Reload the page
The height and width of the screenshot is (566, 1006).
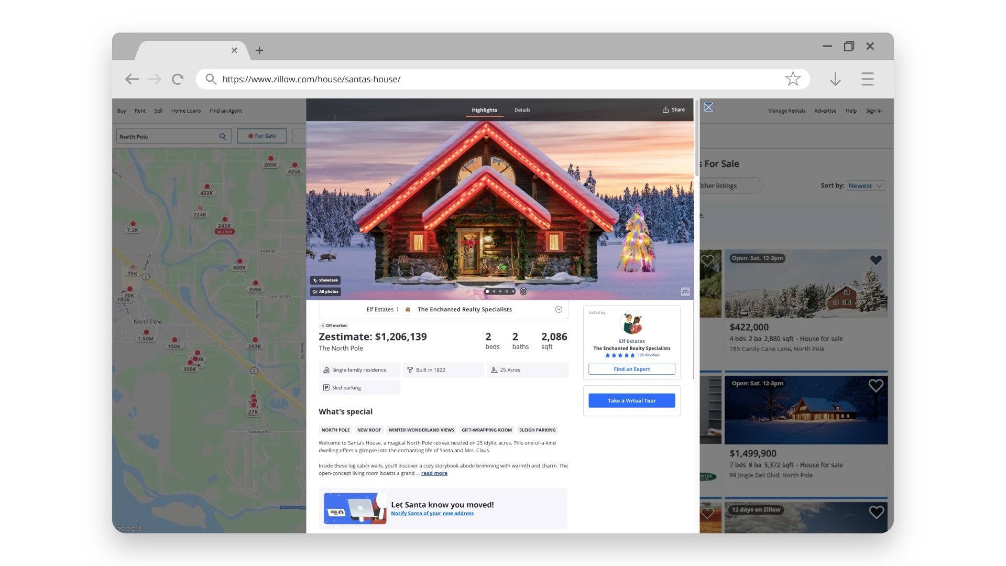[x=178, y=79]
